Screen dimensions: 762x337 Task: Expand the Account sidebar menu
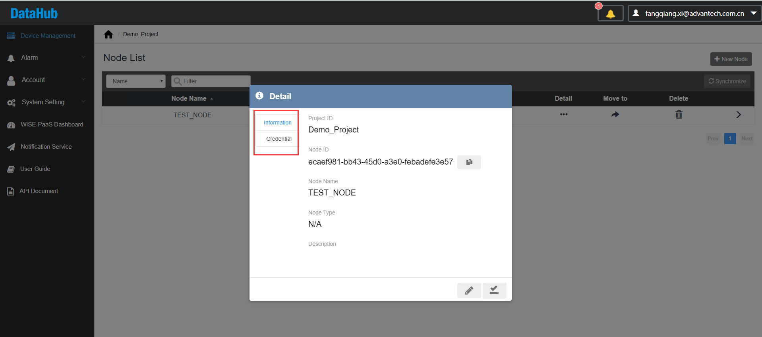[47, 80]
